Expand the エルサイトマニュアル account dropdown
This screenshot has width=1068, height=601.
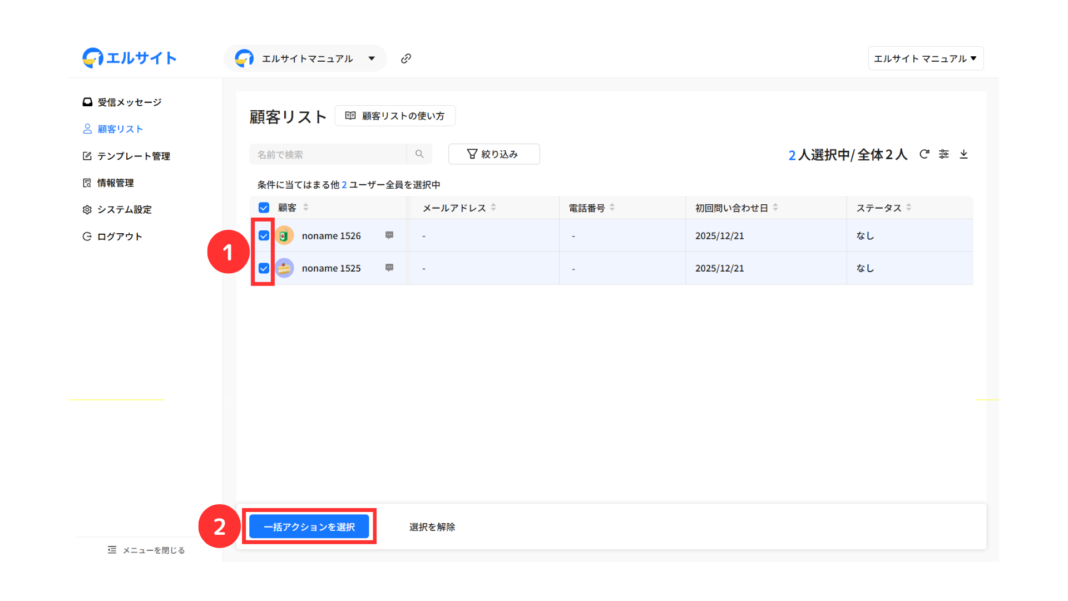pyautogui.click(x=371, y=58)
